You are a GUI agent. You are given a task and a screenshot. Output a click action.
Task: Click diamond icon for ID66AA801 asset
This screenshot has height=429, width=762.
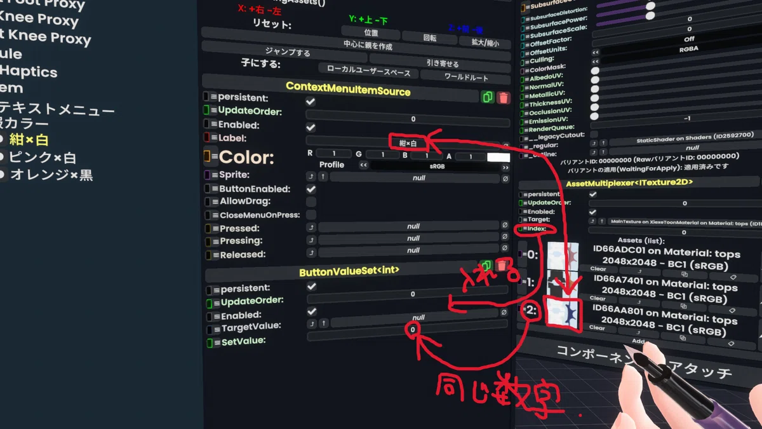pos(732,343)
